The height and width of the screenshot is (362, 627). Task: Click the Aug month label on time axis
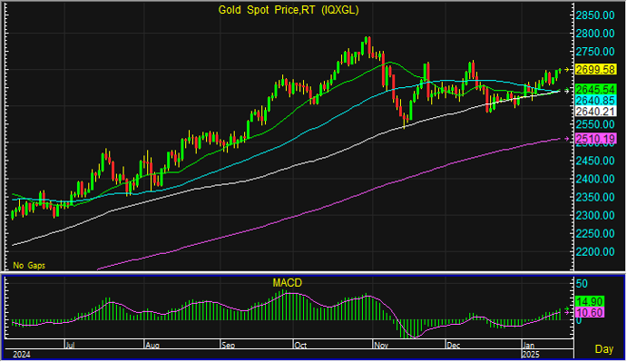(152, 345)
